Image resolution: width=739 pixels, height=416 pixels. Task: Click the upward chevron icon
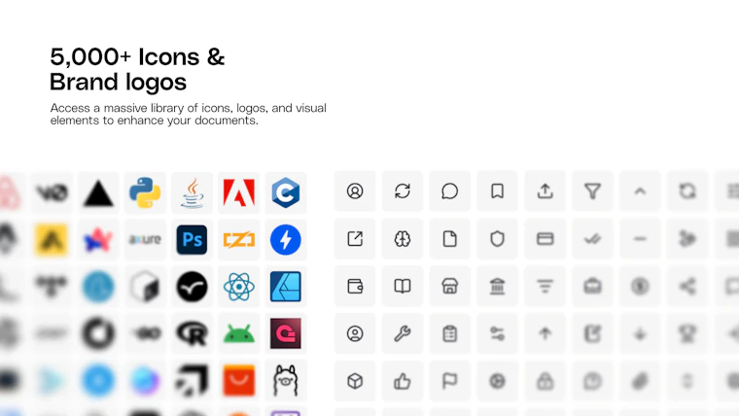coord(640,191)
